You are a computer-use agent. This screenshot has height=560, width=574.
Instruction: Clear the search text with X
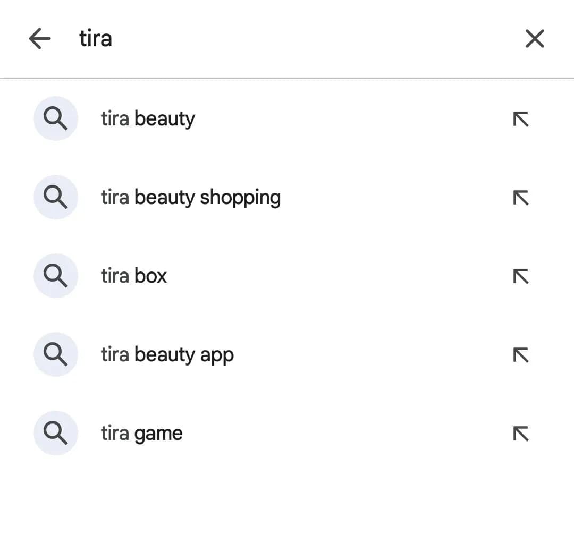(x=534, y=39)
